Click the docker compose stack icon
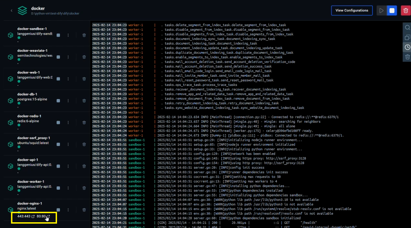The image size is (411, 228). [x=22, y=11]
